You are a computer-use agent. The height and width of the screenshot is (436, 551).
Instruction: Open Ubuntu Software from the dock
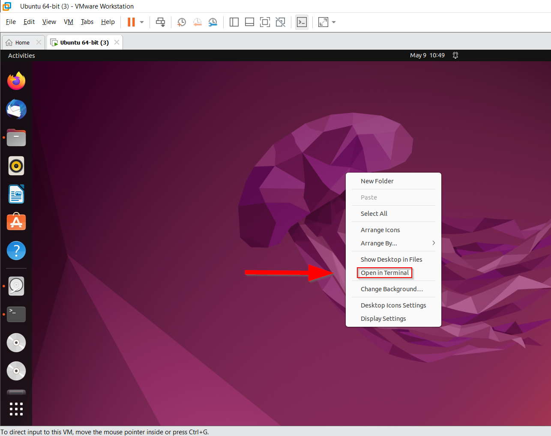click(x=16, y=222)
